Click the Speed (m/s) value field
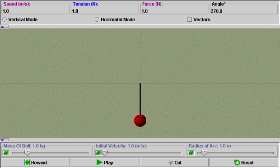 pyautogui.click(x=35, y=11)
